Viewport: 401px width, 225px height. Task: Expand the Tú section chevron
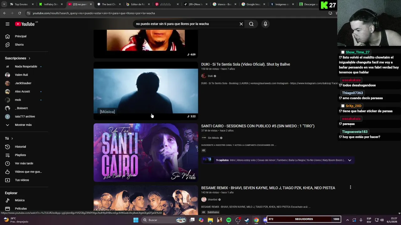click(x=12, y=138)
